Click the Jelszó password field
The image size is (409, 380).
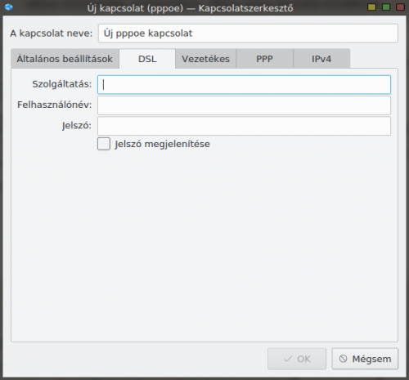click(x=244, y=126)
